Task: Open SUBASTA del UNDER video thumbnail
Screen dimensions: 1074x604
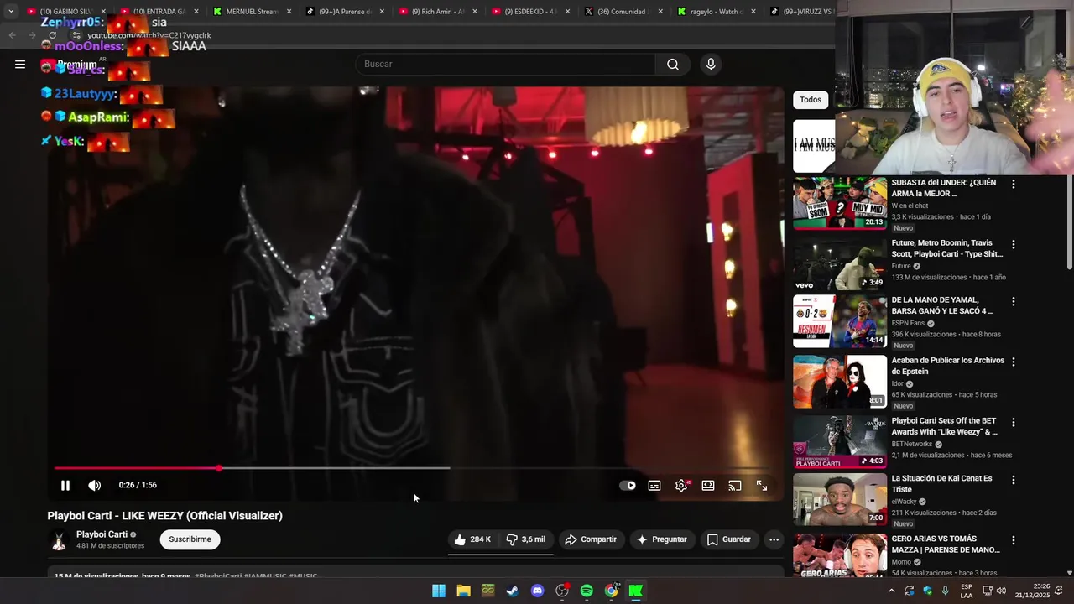Action: [840, 203]
